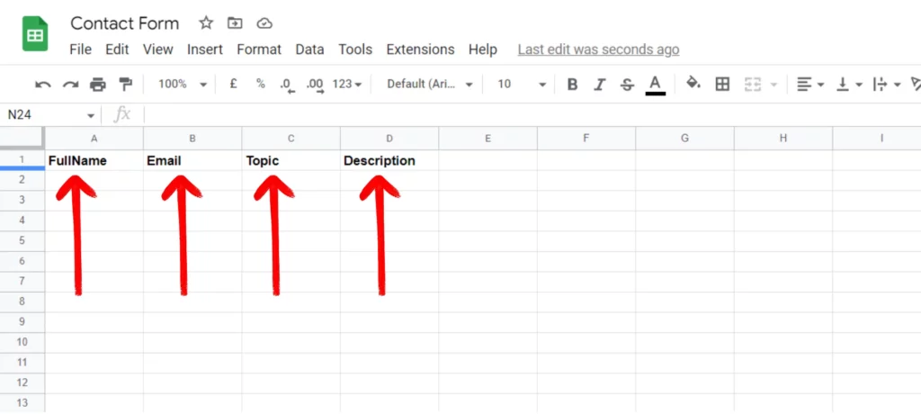Open the Edit menu

[x=117, y=49]
